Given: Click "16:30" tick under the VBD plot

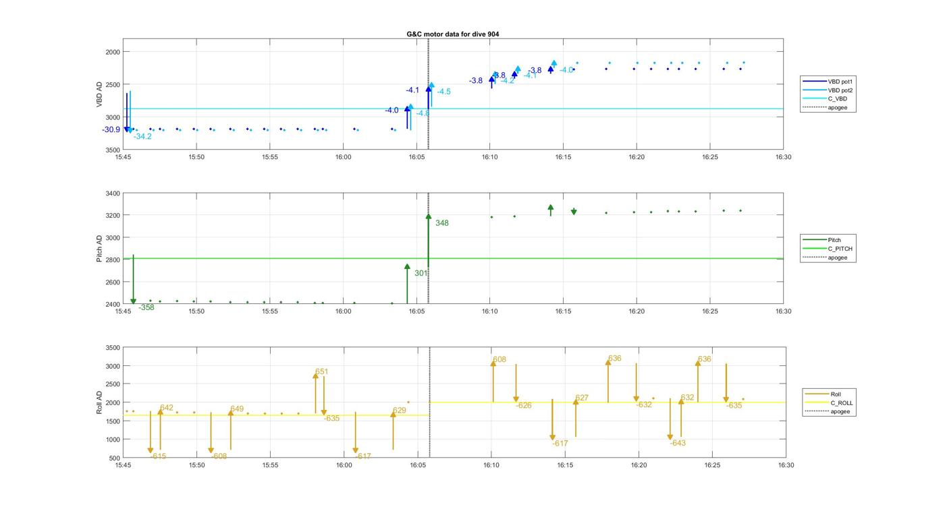Looking at the screenshot, I should click(783, 157).
